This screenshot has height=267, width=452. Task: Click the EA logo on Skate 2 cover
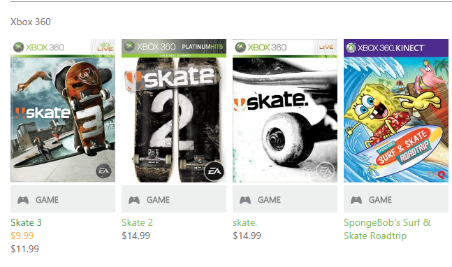(x=214, y=171)
